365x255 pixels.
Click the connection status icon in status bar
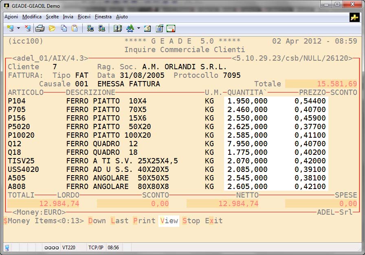coord(7,247)
